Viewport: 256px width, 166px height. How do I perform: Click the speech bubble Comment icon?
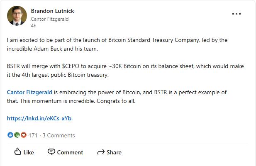pos(51,152)
